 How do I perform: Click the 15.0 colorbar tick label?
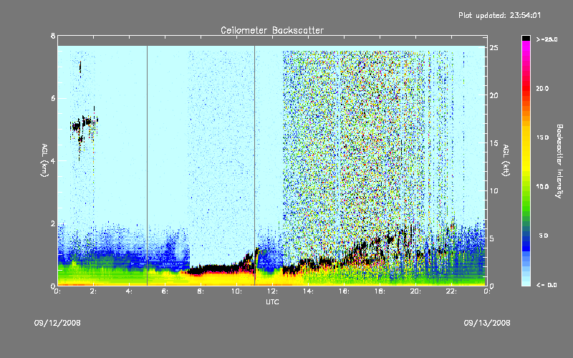(542, 137)
